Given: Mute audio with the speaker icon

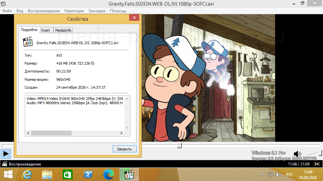Looking at the screenshot, I should [x=297, y=154].
